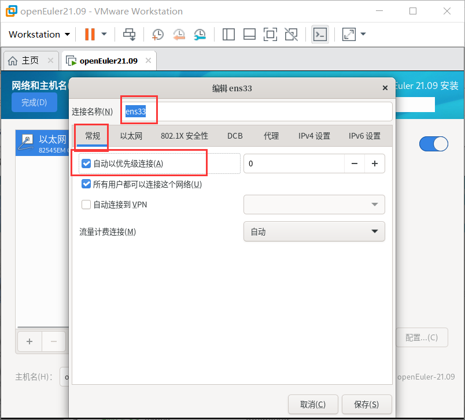Open the 流量计费连接 dropdown set to 自动
The width and height of the screenshot is (465, 420).
(314, 231)
